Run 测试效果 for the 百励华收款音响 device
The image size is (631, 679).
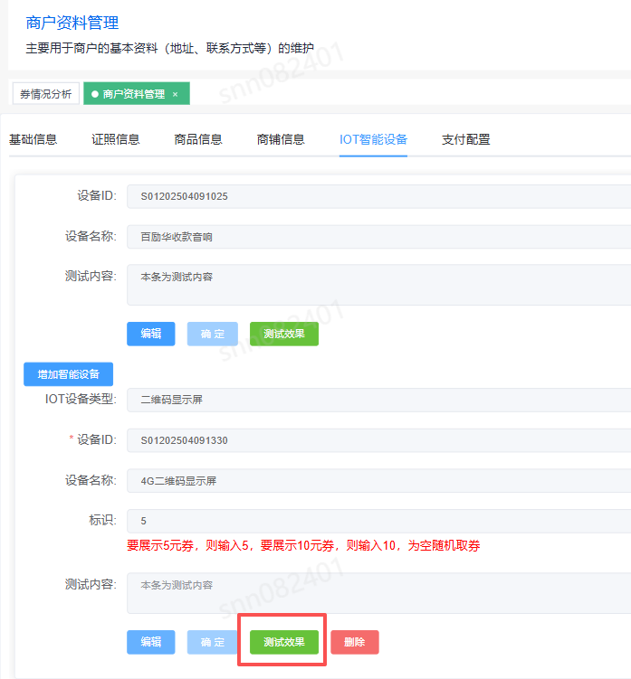[283, 334]
